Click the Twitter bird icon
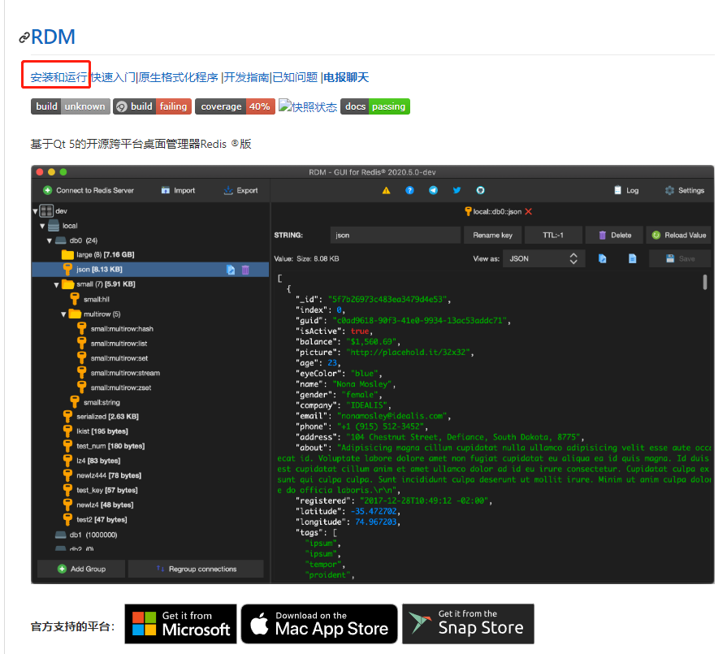The width and height of the screenshot is (727, 654). 457,190
